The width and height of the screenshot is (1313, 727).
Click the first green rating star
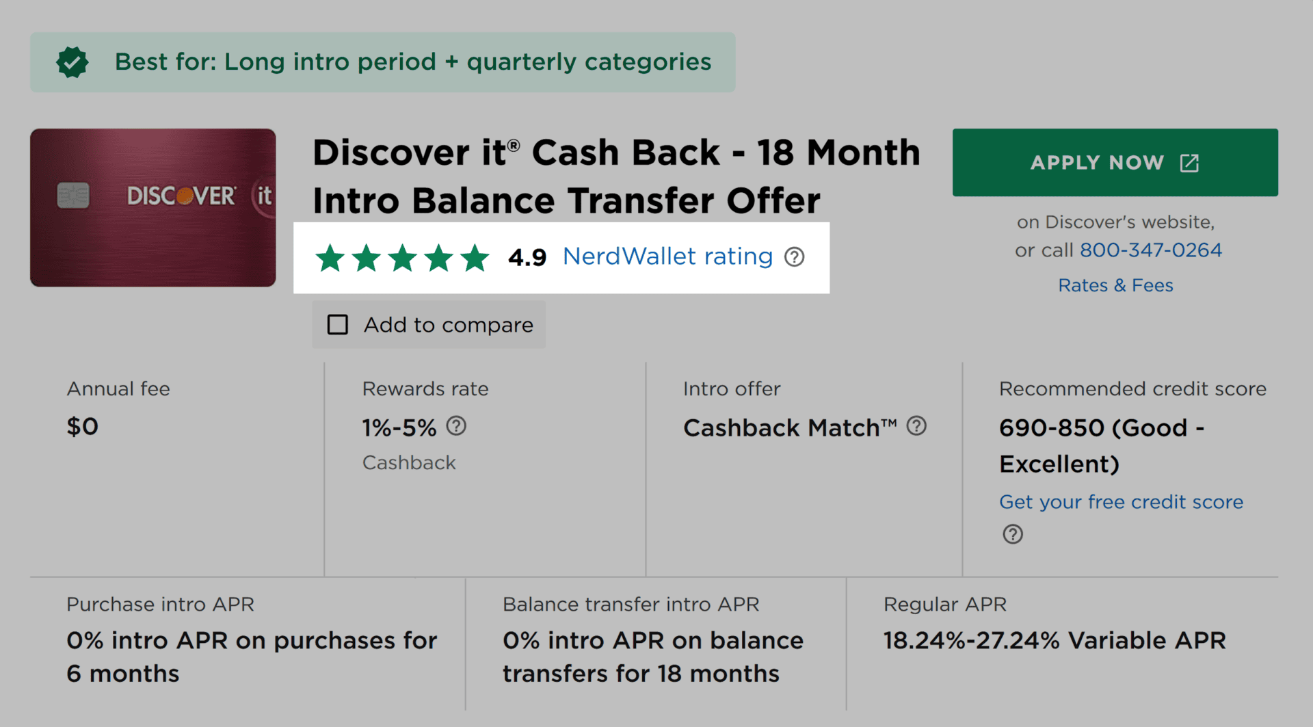(x=330, y=258)
